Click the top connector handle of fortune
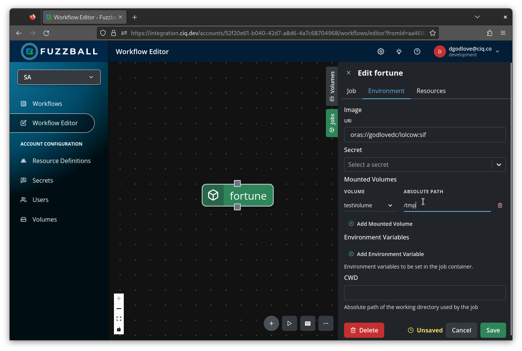 point(237,183)
